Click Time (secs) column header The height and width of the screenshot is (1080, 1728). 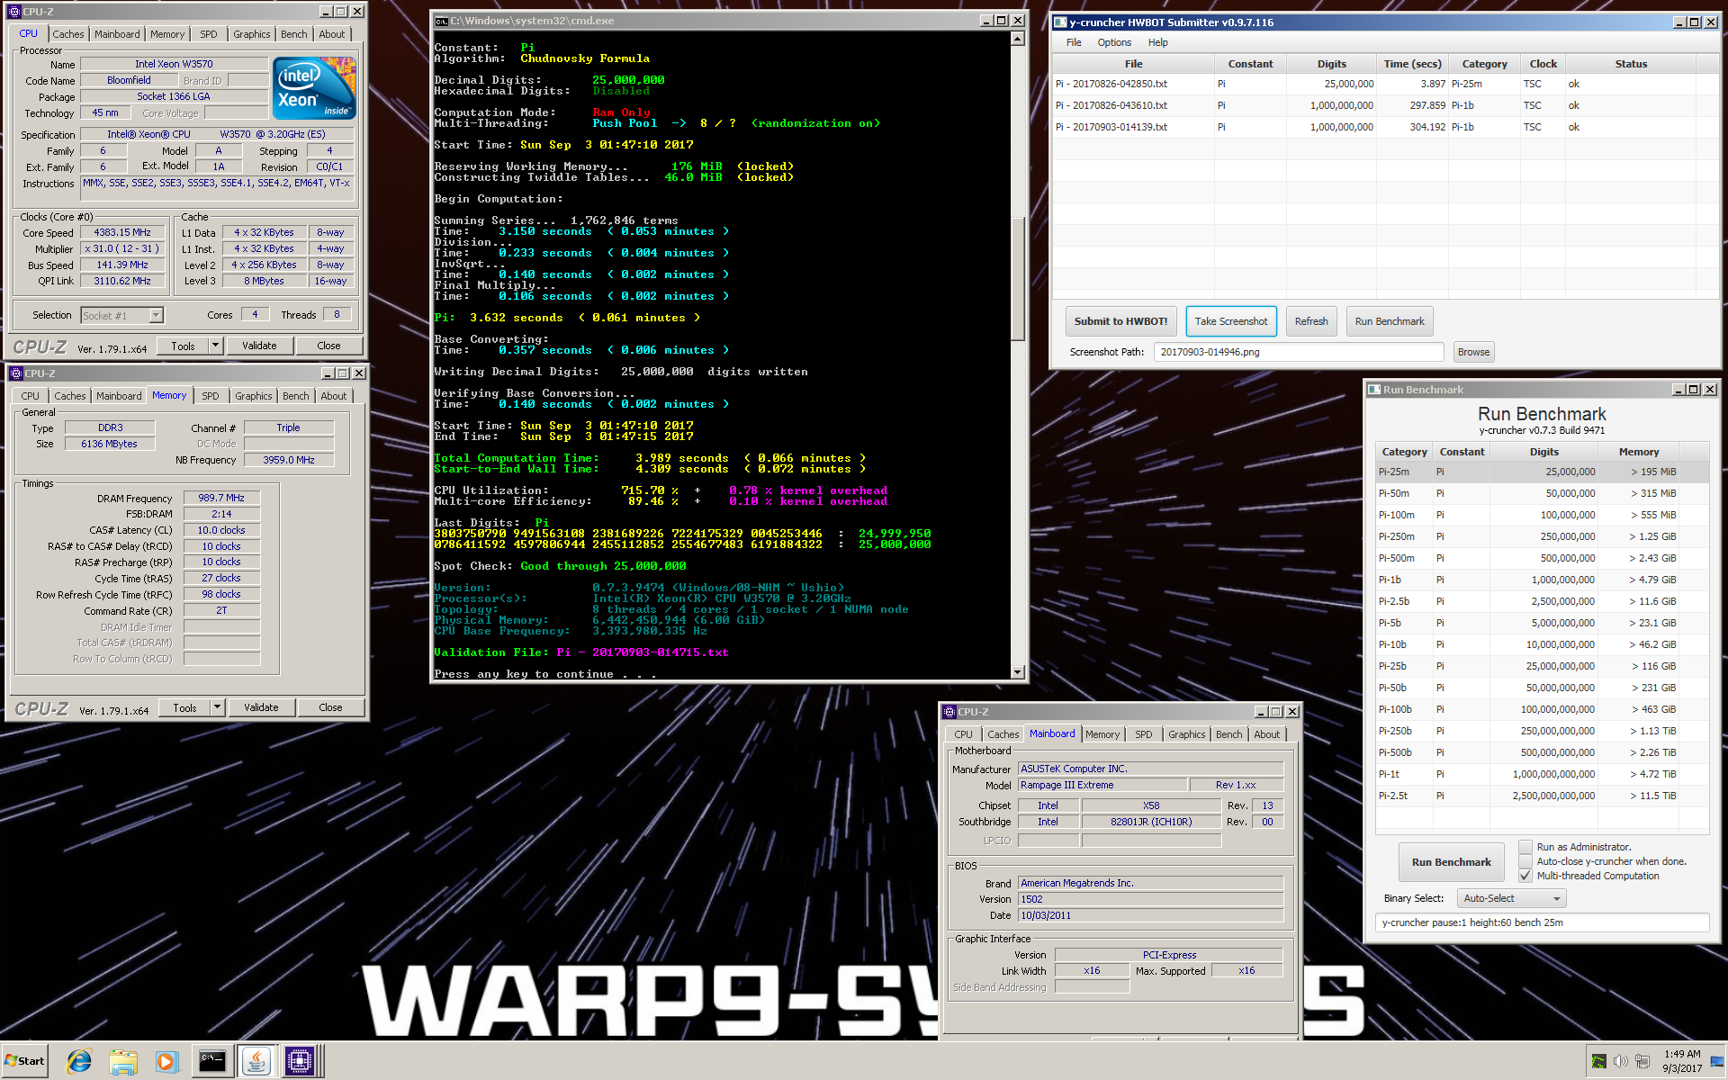pyautogui.click(x=1412, y=64)
